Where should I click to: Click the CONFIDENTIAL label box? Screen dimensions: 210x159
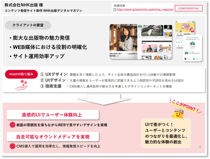coord(189,8)
